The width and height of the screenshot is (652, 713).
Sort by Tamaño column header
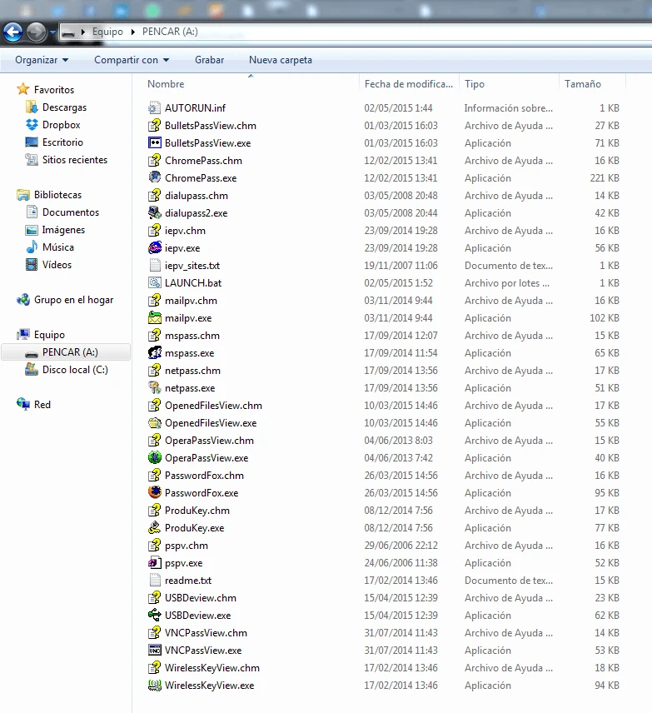[582, 84]
